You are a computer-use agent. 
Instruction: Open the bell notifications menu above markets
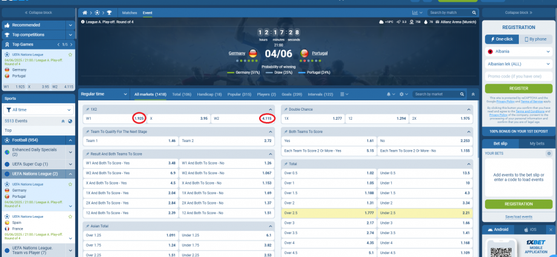point(391,94)
